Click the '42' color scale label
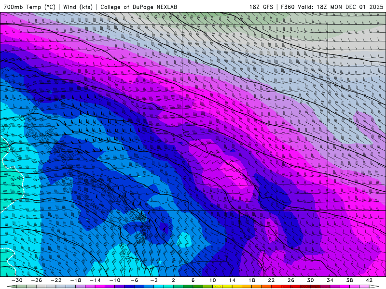 click(369, 280)
